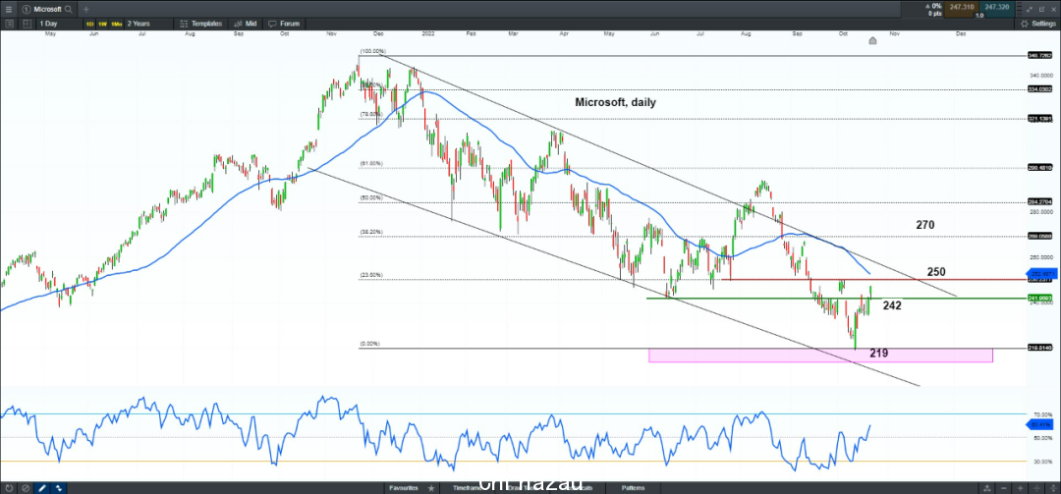The image size is (1061, 494).
Task: Click the reset/refresh icon in bottom toolbar
Action: click(9, 488)
